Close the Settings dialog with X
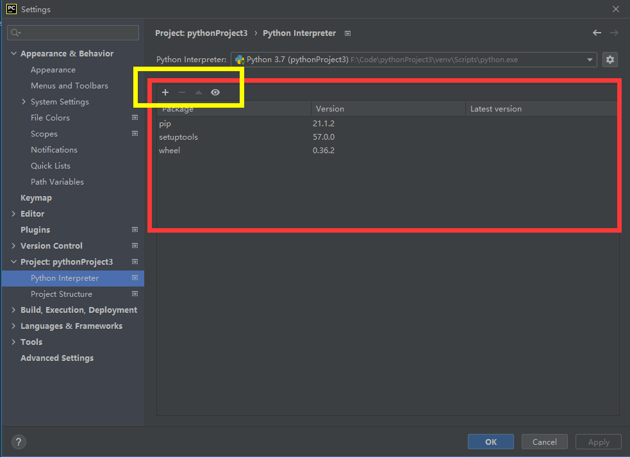The height and width of the screenshot is (457, 630). [x=615, y=9]
